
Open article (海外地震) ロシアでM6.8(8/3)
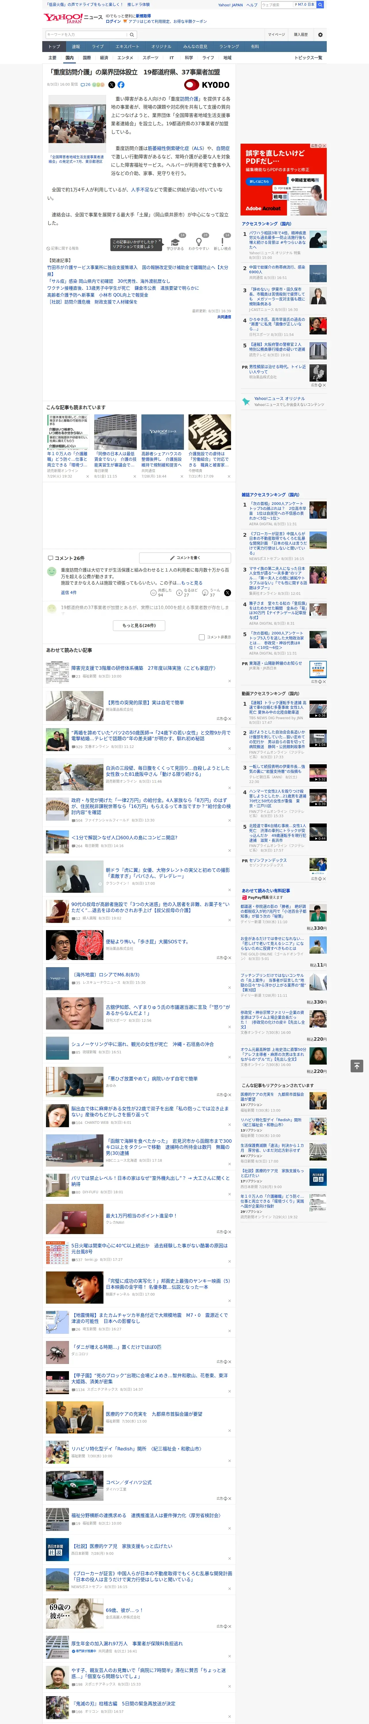105,975
